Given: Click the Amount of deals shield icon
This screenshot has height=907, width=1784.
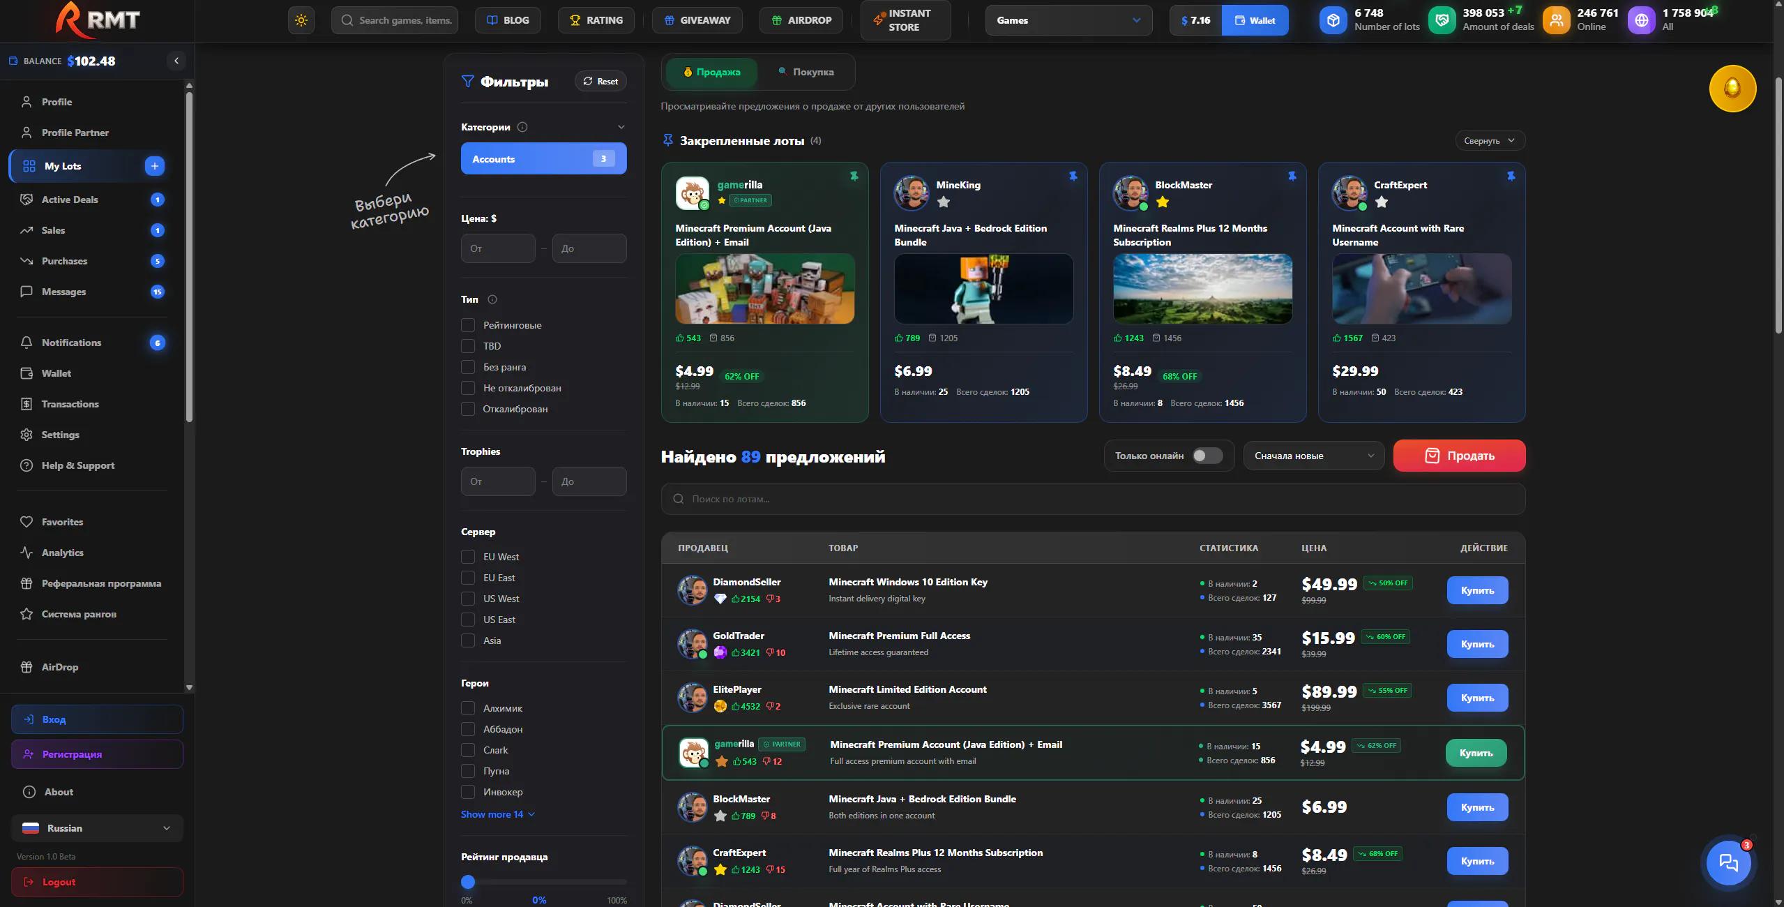Looking at the screenshot, I should [1442, 20].
